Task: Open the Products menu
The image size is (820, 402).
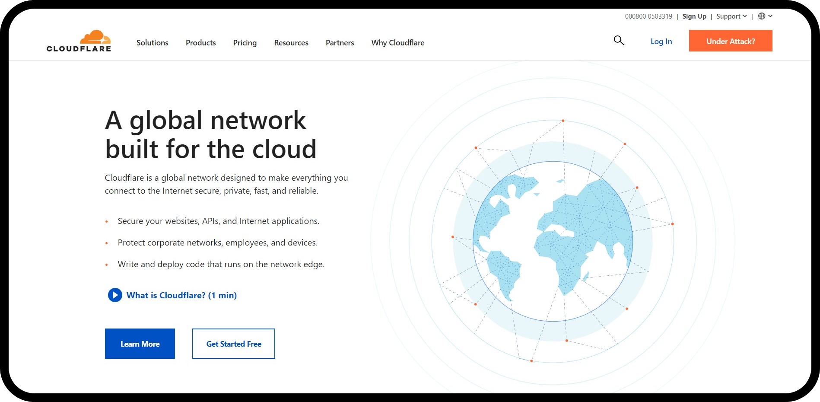Action: coord(200,43)
